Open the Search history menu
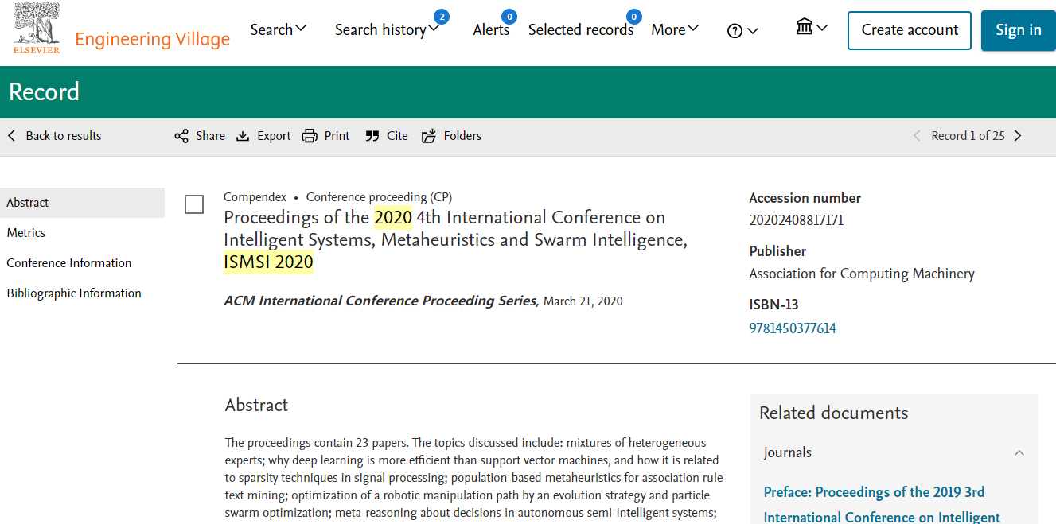The image size is (1056, 524). 387,29
